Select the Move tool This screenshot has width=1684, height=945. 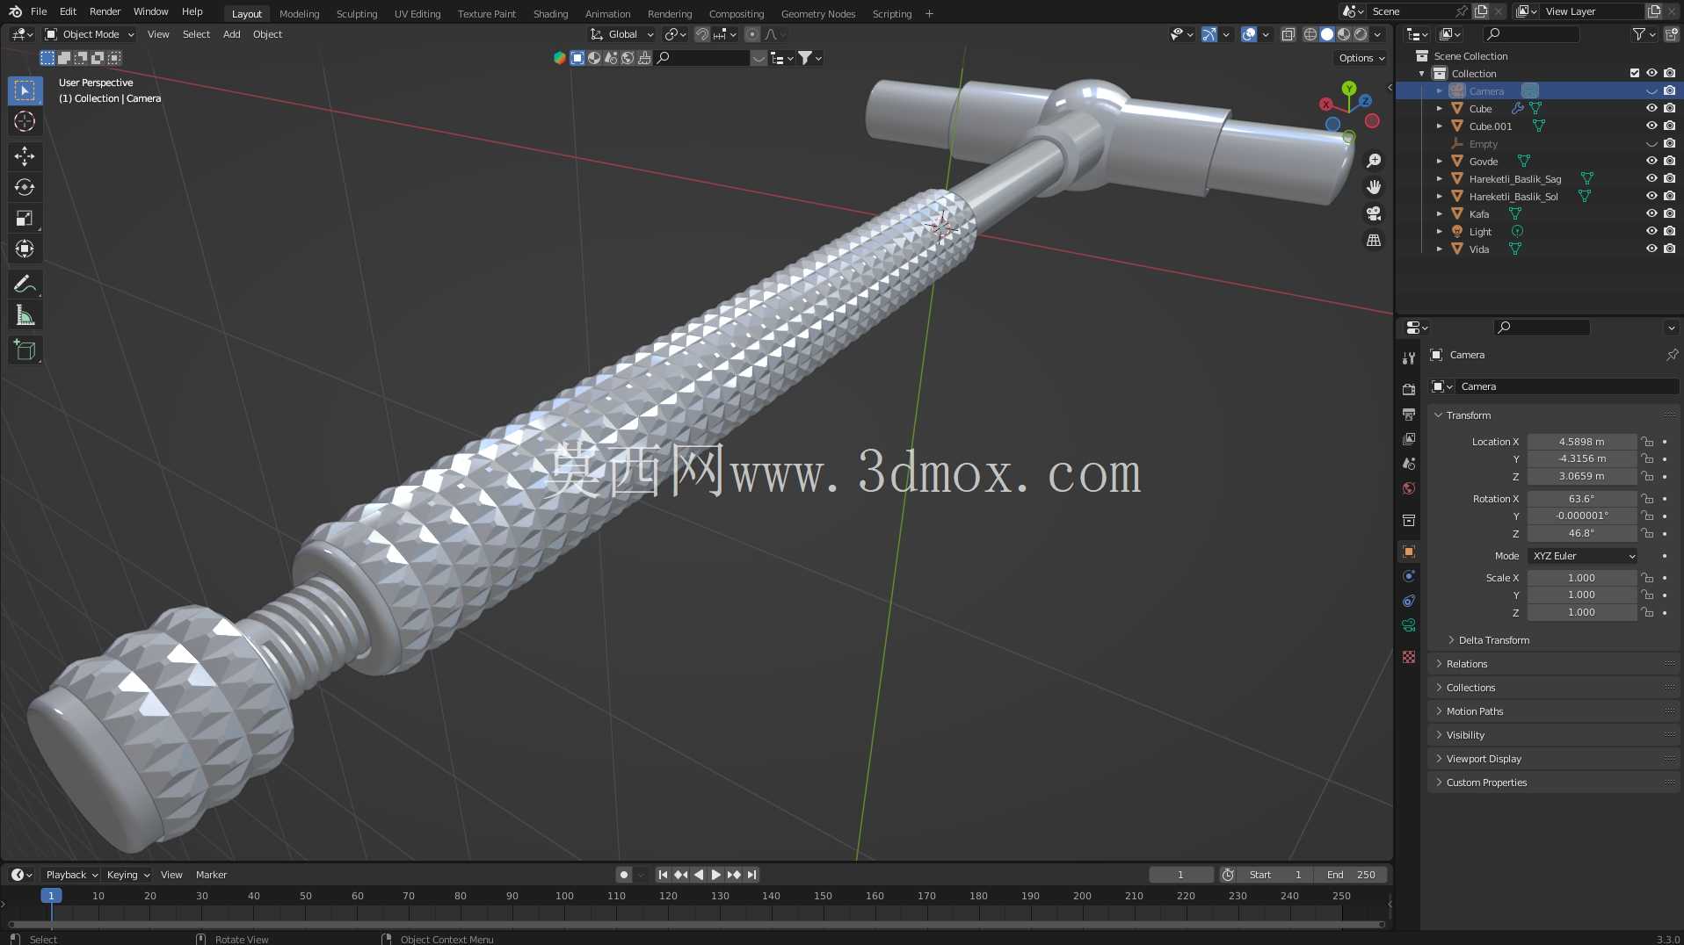25,156
